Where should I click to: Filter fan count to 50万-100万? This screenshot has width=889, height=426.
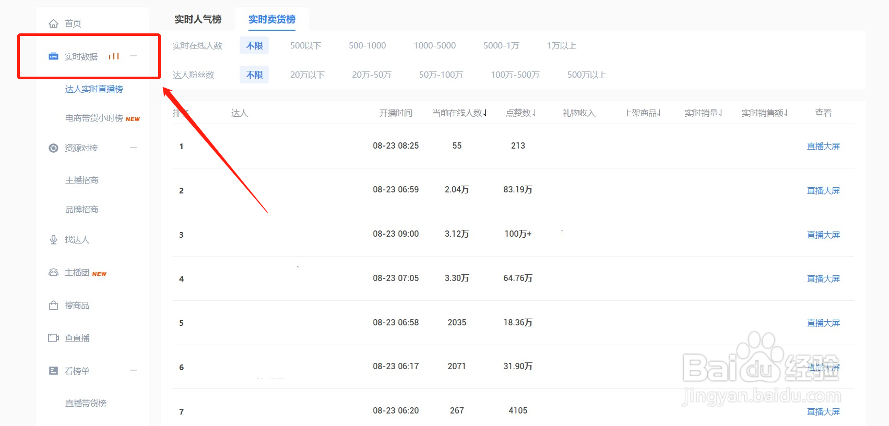pyautogui.click(x=441, y=75)
